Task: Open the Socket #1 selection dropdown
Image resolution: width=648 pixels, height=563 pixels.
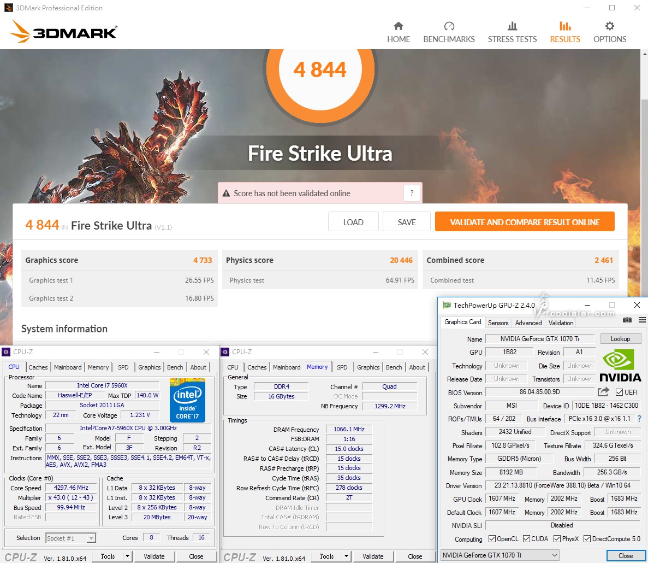Action: click(x=70, y=538)
